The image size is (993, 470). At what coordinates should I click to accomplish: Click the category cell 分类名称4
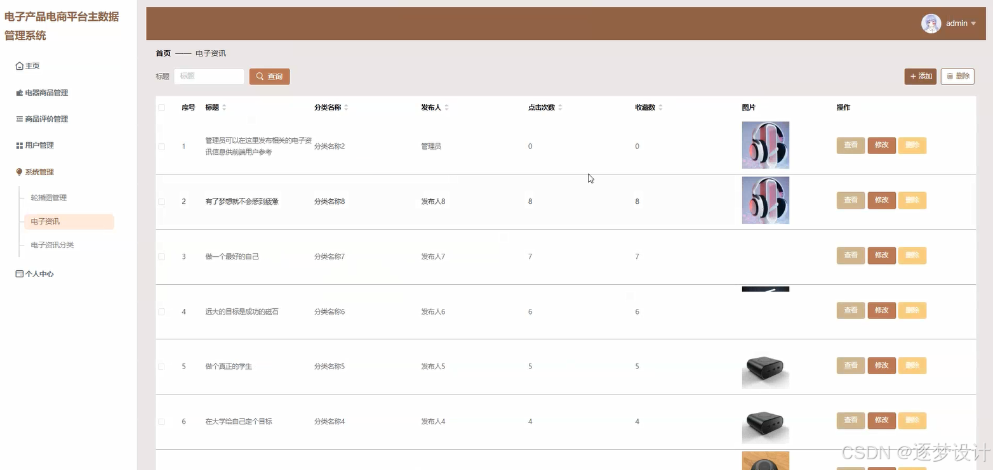(330, 422)
